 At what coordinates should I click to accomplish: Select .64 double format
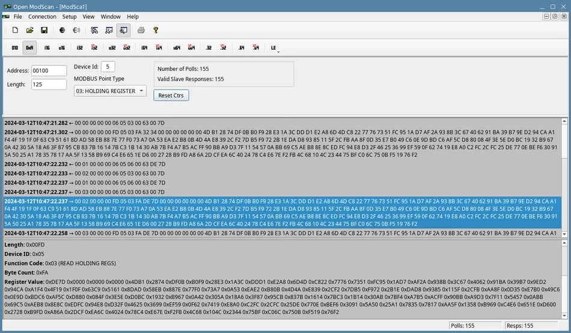(242, 47)
